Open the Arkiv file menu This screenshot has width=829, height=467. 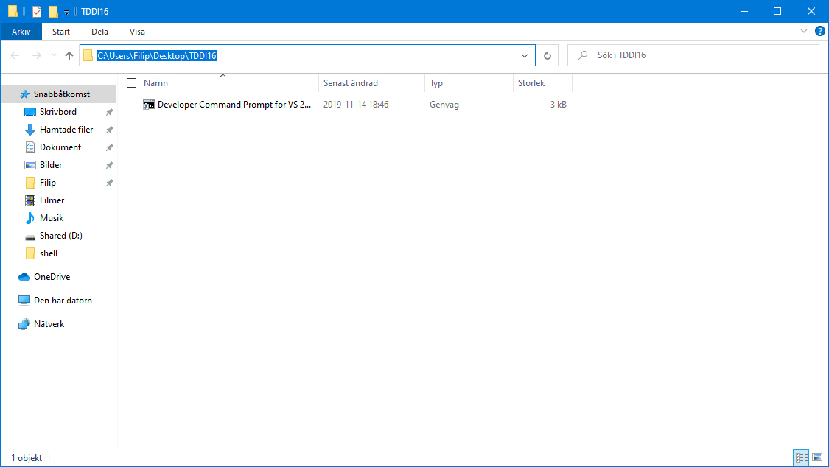coord(21,32)
